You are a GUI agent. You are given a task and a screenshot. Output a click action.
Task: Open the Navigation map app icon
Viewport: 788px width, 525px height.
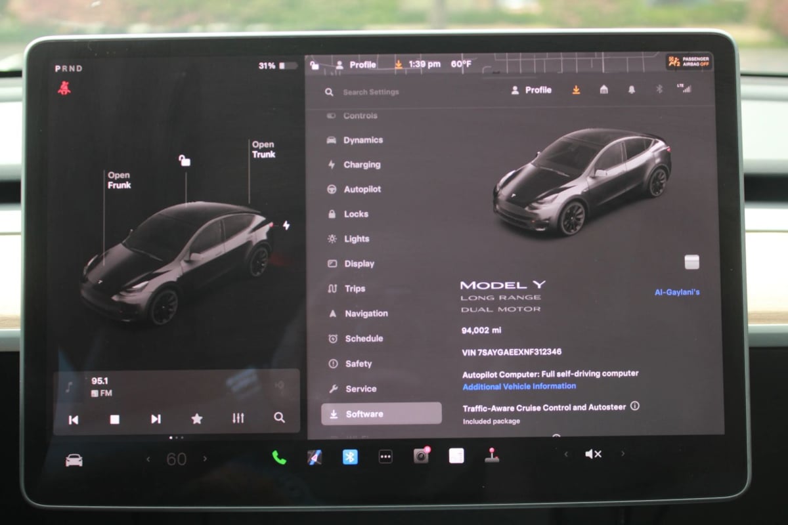point(315,457)
